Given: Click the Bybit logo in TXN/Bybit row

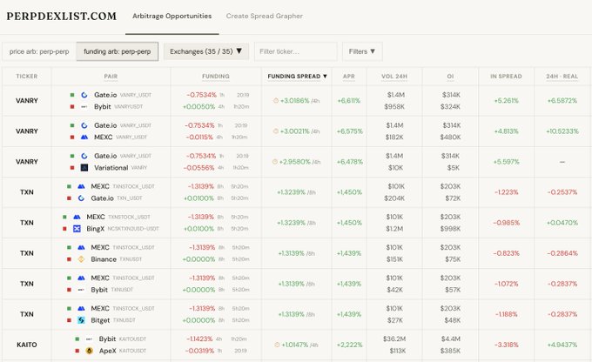Looking at the screenshot, I should (x=81, y=290).
